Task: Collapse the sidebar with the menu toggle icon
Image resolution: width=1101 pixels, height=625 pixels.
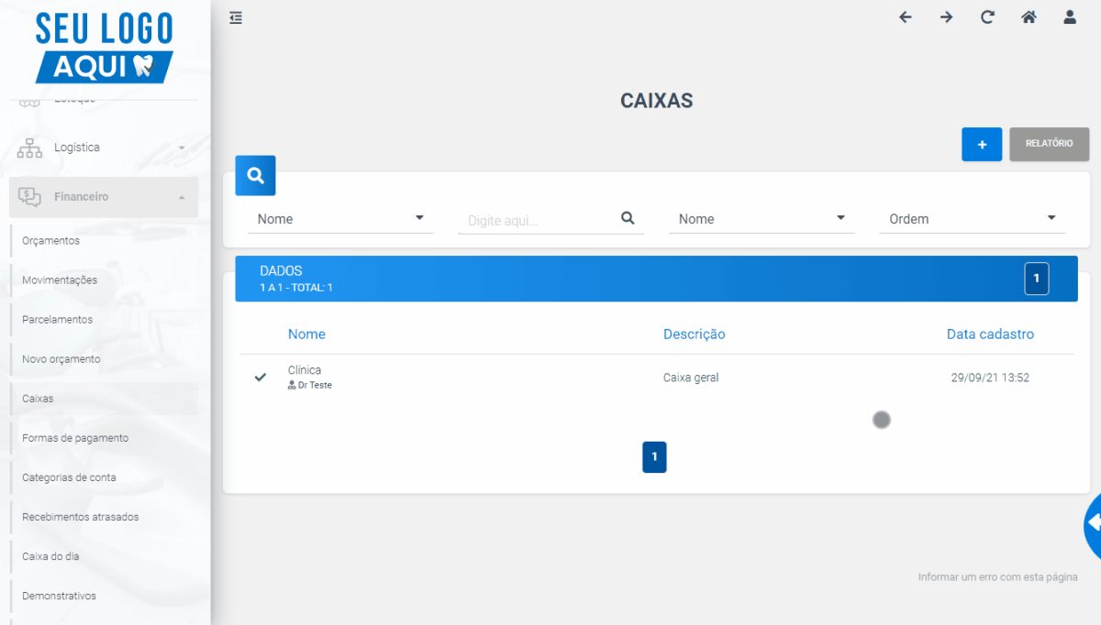Action: click(x=236, y=17)
